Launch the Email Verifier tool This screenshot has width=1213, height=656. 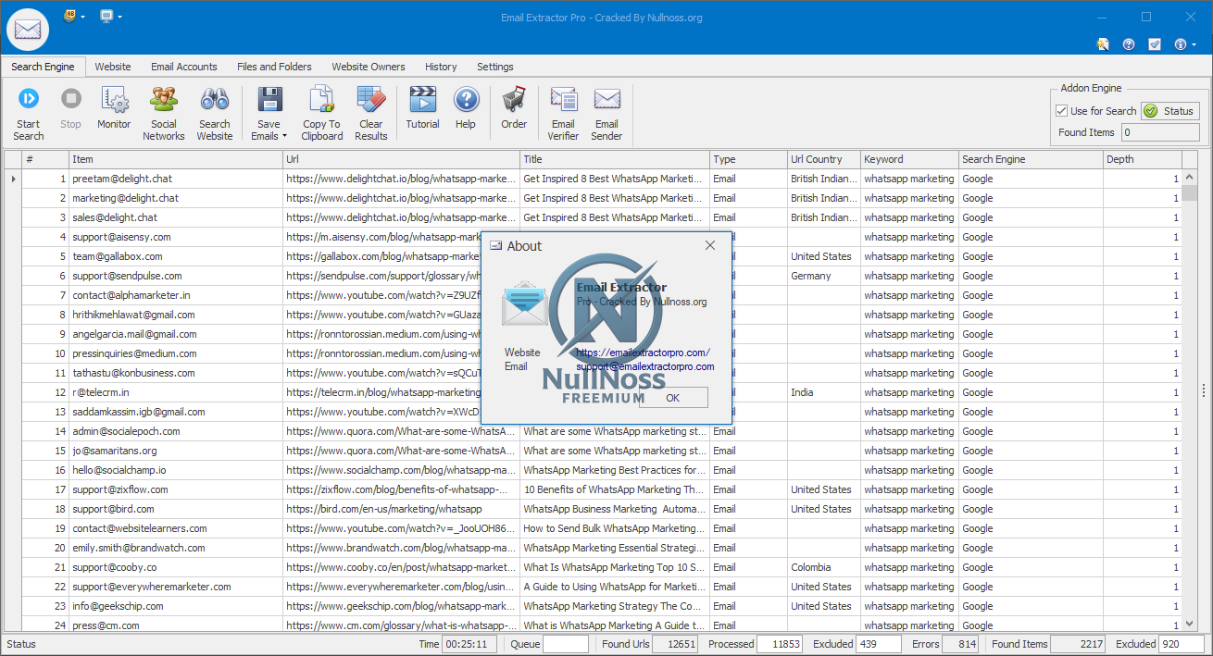[563, 99]
